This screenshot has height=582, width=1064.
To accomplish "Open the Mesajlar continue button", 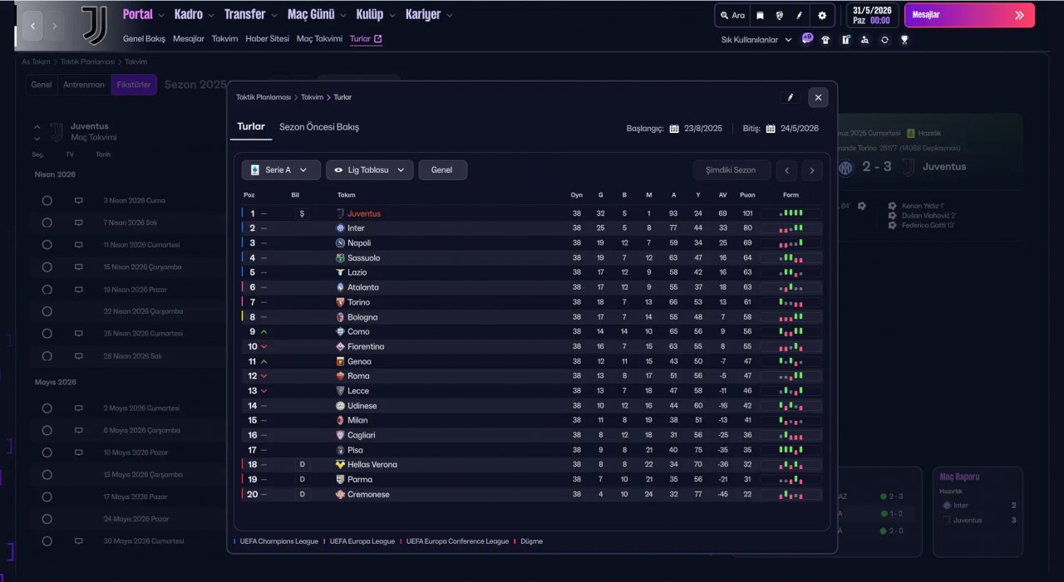I will 968,15.
